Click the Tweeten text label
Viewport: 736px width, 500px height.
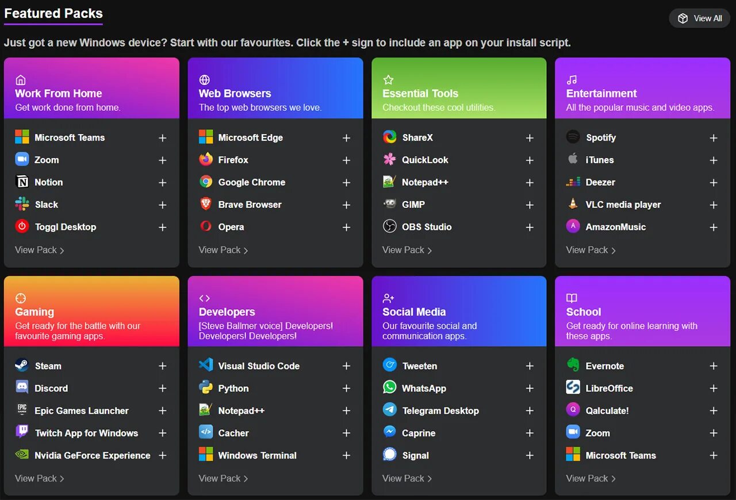(x=420, y=366)
